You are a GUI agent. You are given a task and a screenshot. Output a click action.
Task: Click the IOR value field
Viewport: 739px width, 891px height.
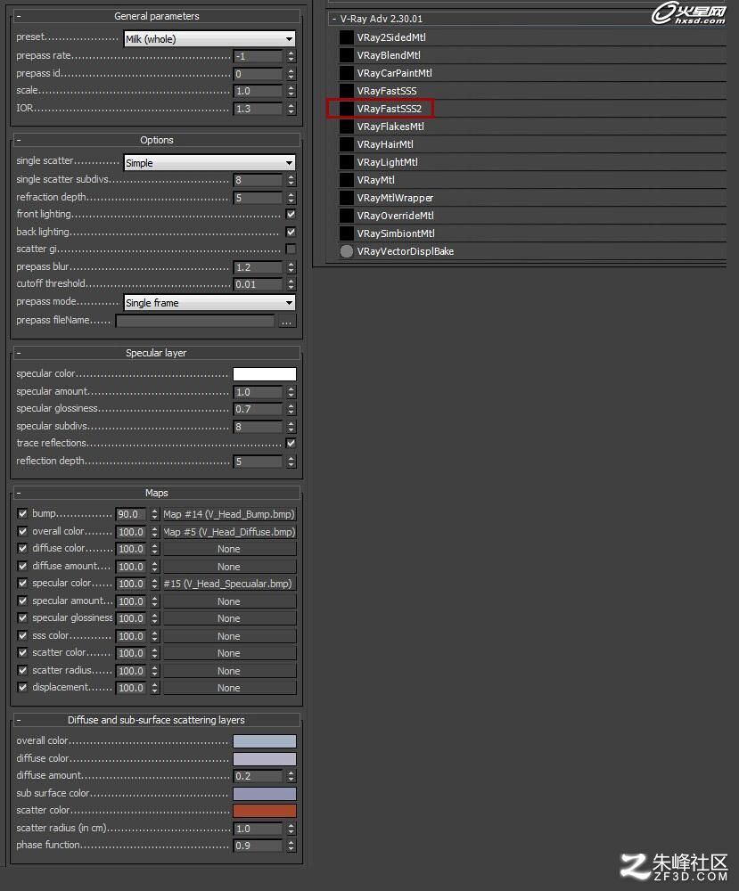click(x=259, y=109)
